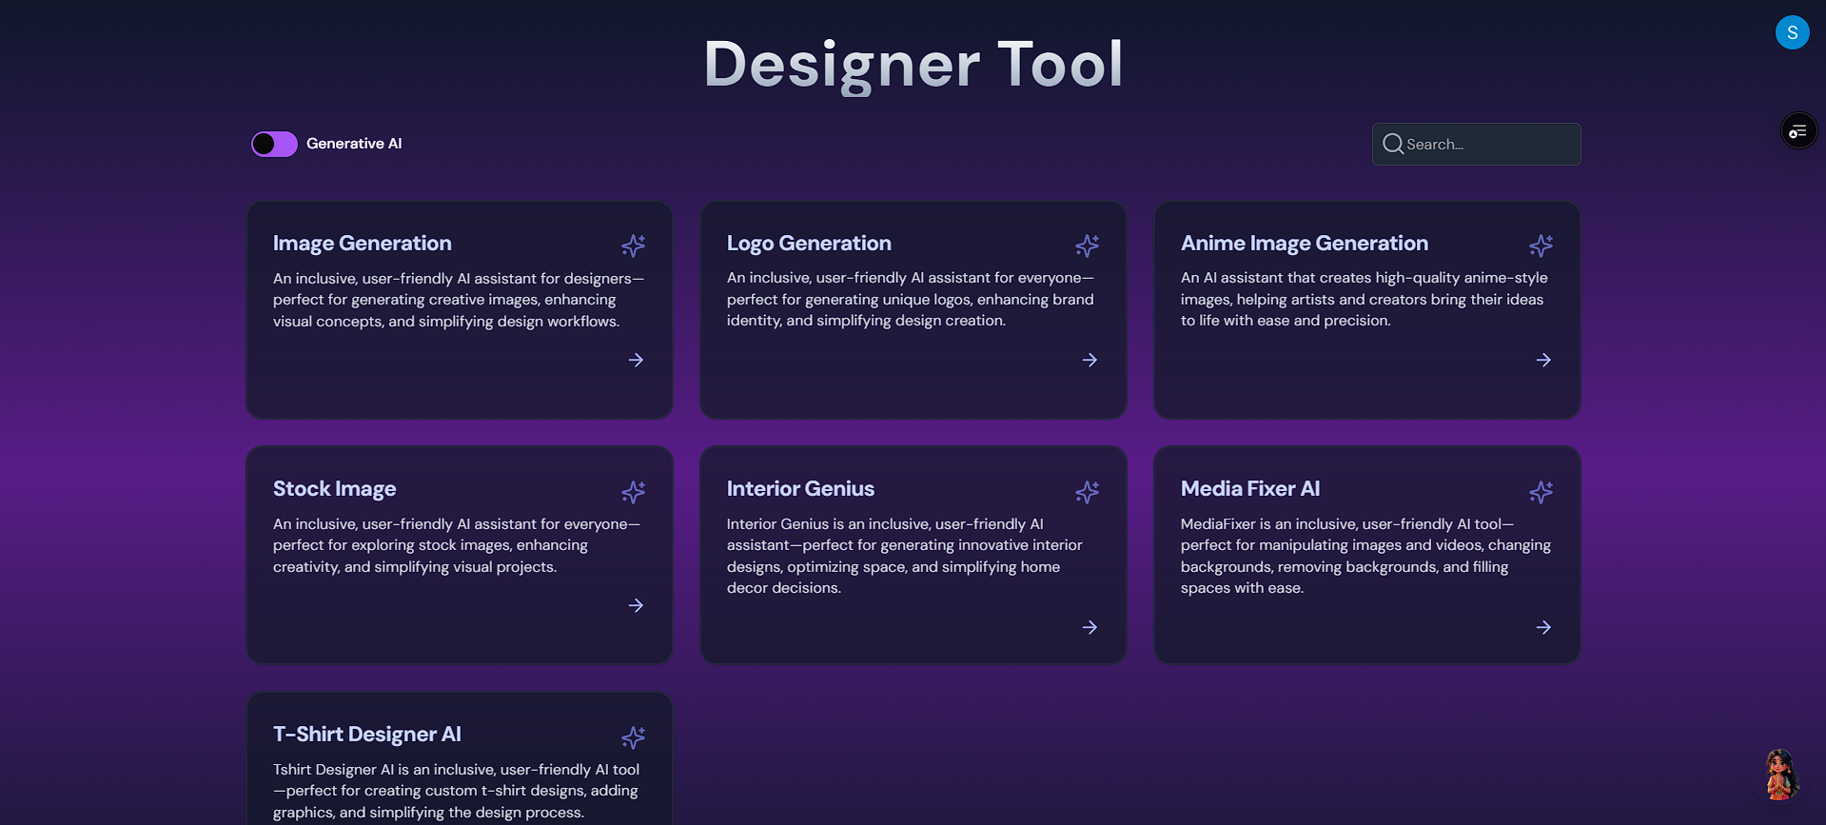Screen dimensions: 1826x825
Task: Open Interior Genius via its arrow
Action: [1090, 627]
